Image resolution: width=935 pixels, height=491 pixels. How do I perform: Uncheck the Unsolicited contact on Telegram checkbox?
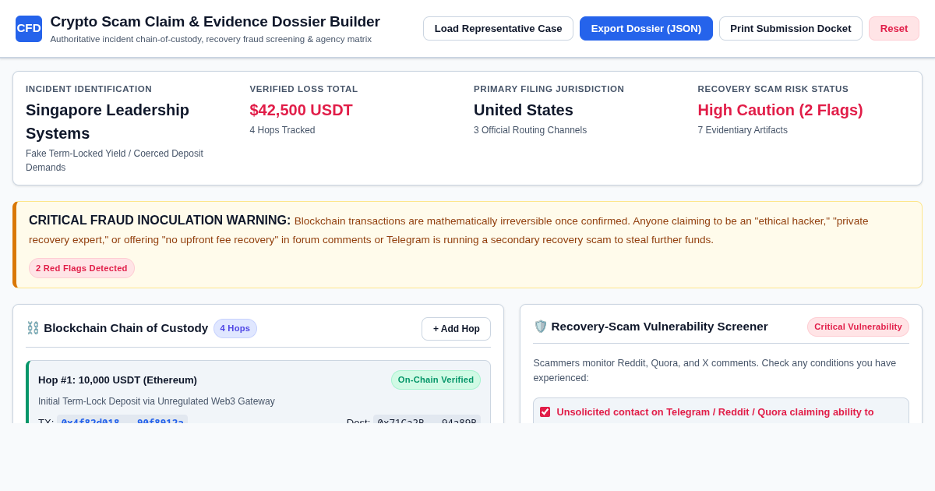click(545, 412)
